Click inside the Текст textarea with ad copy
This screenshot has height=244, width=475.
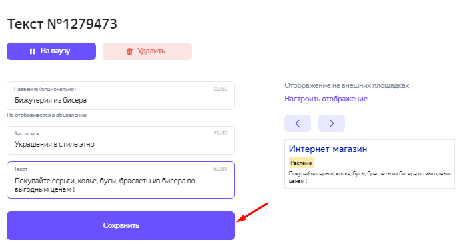point(121,180)
